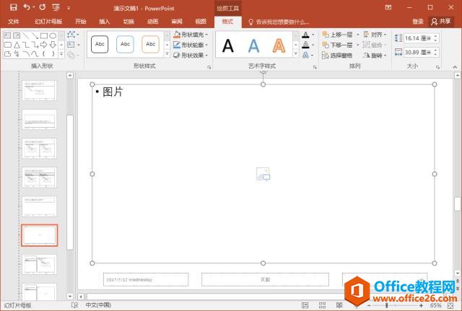Apply the orange outline Abc shape style

[x=150, y=44]
